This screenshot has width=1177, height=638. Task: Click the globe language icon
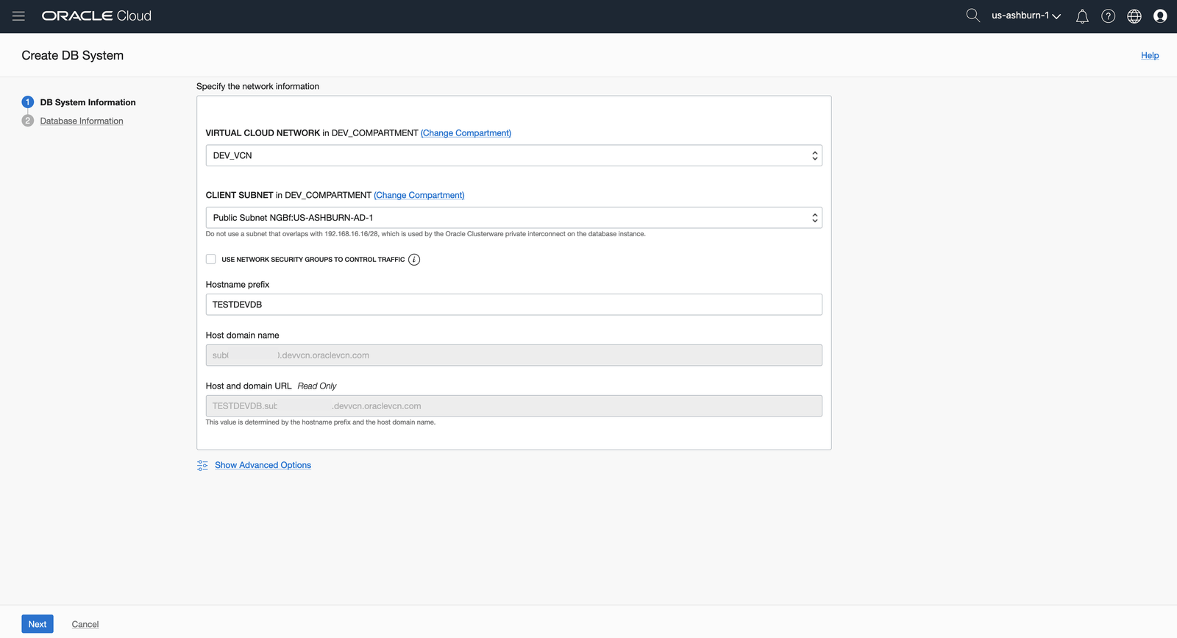coord(1134,16)
